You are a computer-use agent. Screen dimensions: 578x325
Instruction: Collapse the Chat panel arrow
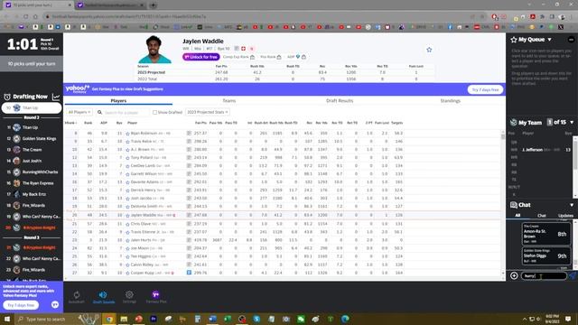point(572,205)
